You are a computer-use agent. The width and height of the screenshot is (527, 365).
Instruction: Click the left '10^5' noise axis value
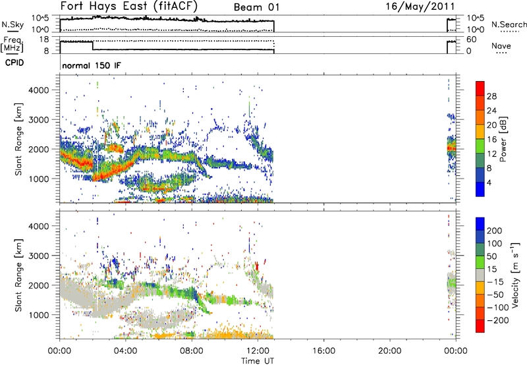[40, 18]
